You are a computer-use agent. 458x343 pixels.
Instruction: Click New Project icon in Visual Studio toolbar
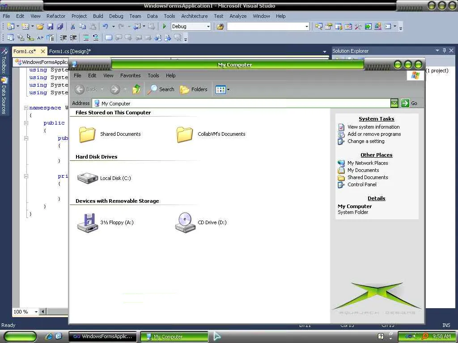coord(11,26)
